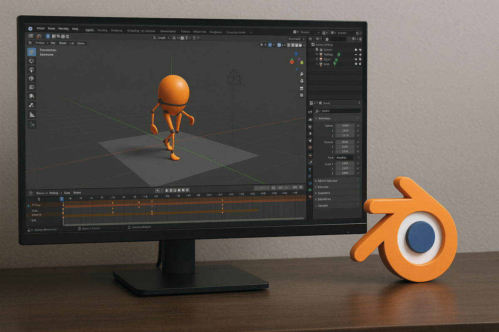Viewport: 499px width, 332px height.
Task: Toggle render icon on the Eaidd row
Action: (x=361, y=64)
